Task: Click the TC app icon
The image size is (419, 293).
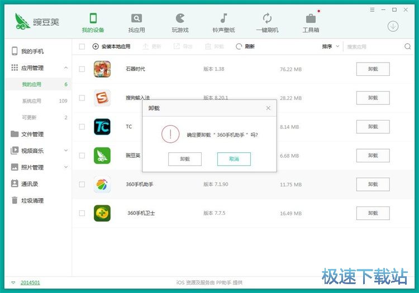Action: (x=102, y=127)
